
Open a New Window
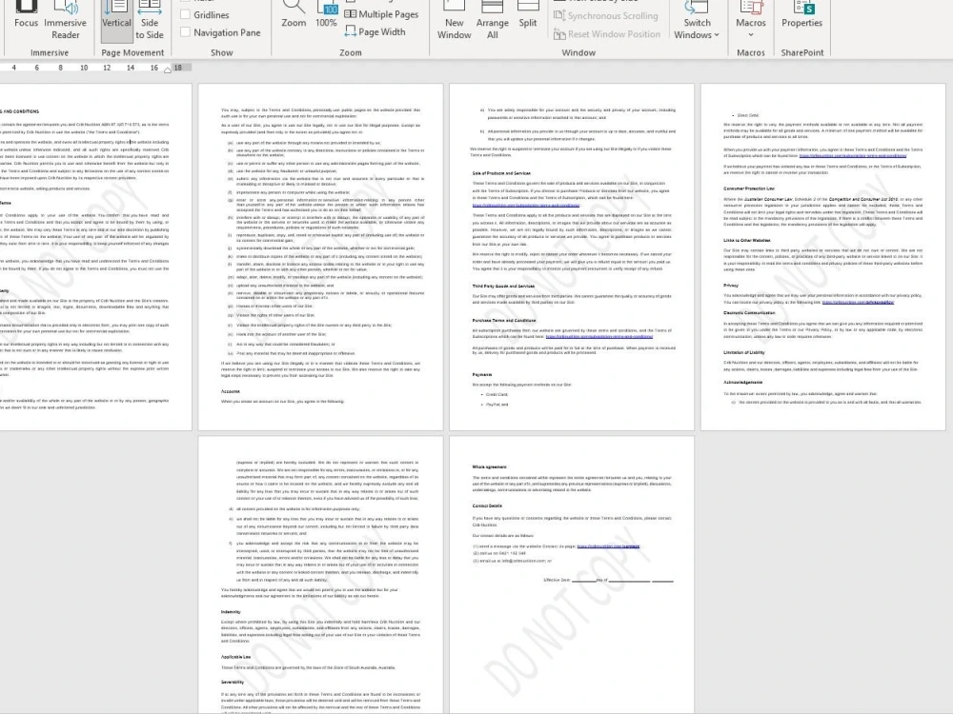(454, 21)
